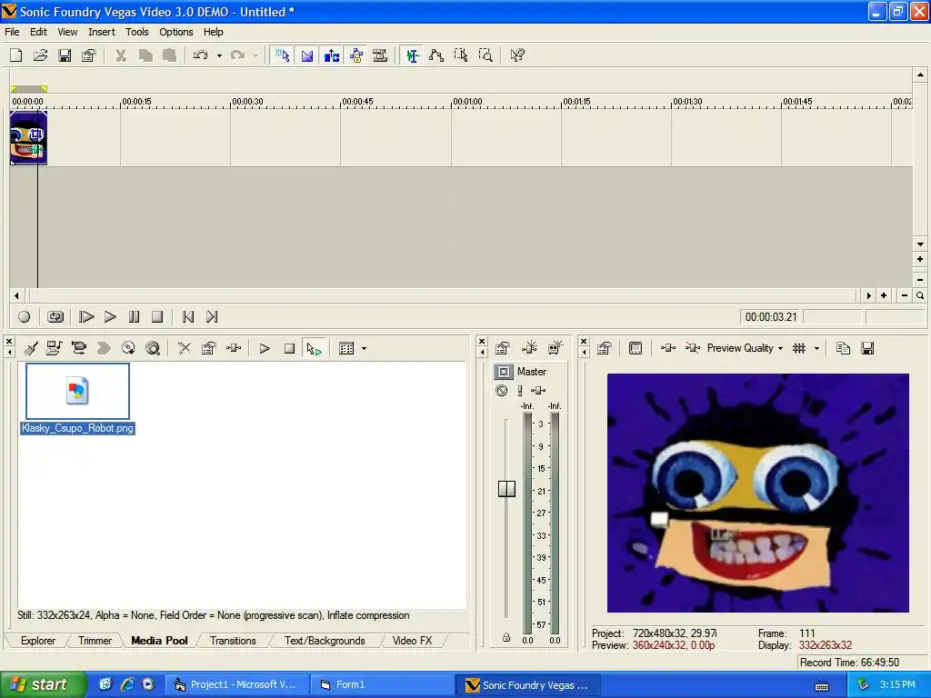Viewport: 931px width, 698px height.
Task: Stop timeline playback
Action: pyautogui.click(x=157, y=317)
